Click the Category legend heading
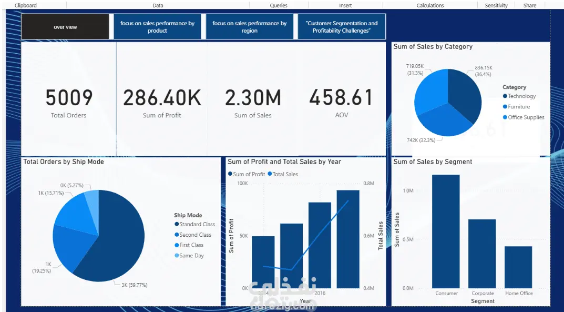 point(514,87)
